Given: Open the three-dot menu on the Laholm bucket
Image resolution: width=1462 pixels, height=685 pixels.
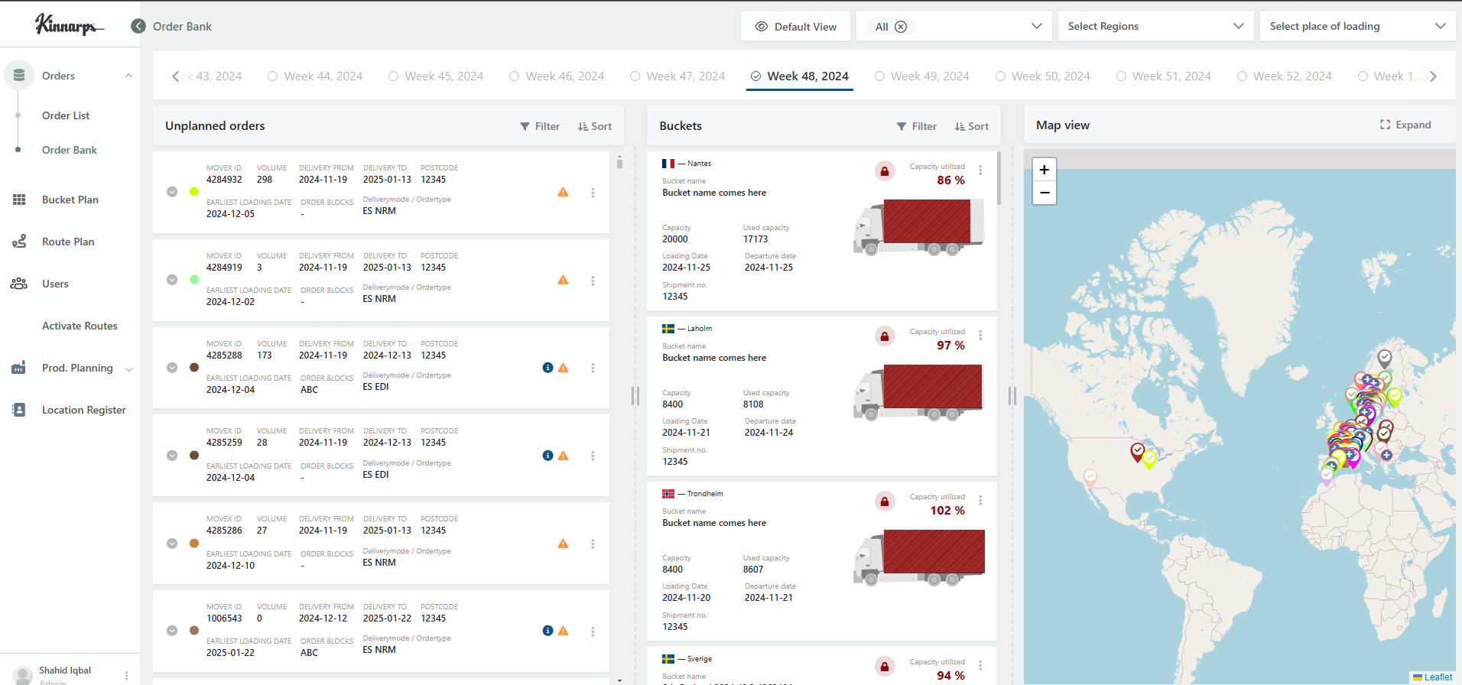Looking at the screenshot, I should click(x=980, y=335).
